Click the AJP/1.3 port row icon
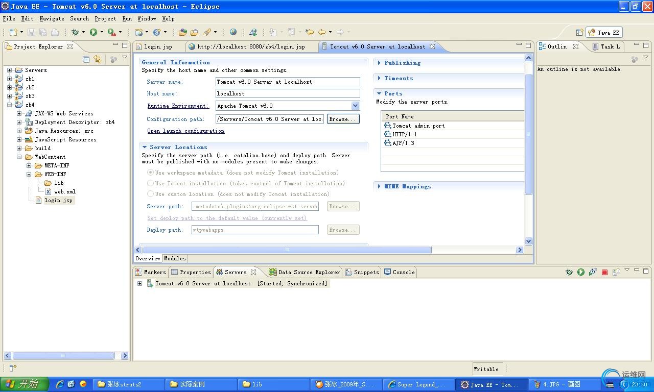654x392 pixels. [x=388, y=143]
